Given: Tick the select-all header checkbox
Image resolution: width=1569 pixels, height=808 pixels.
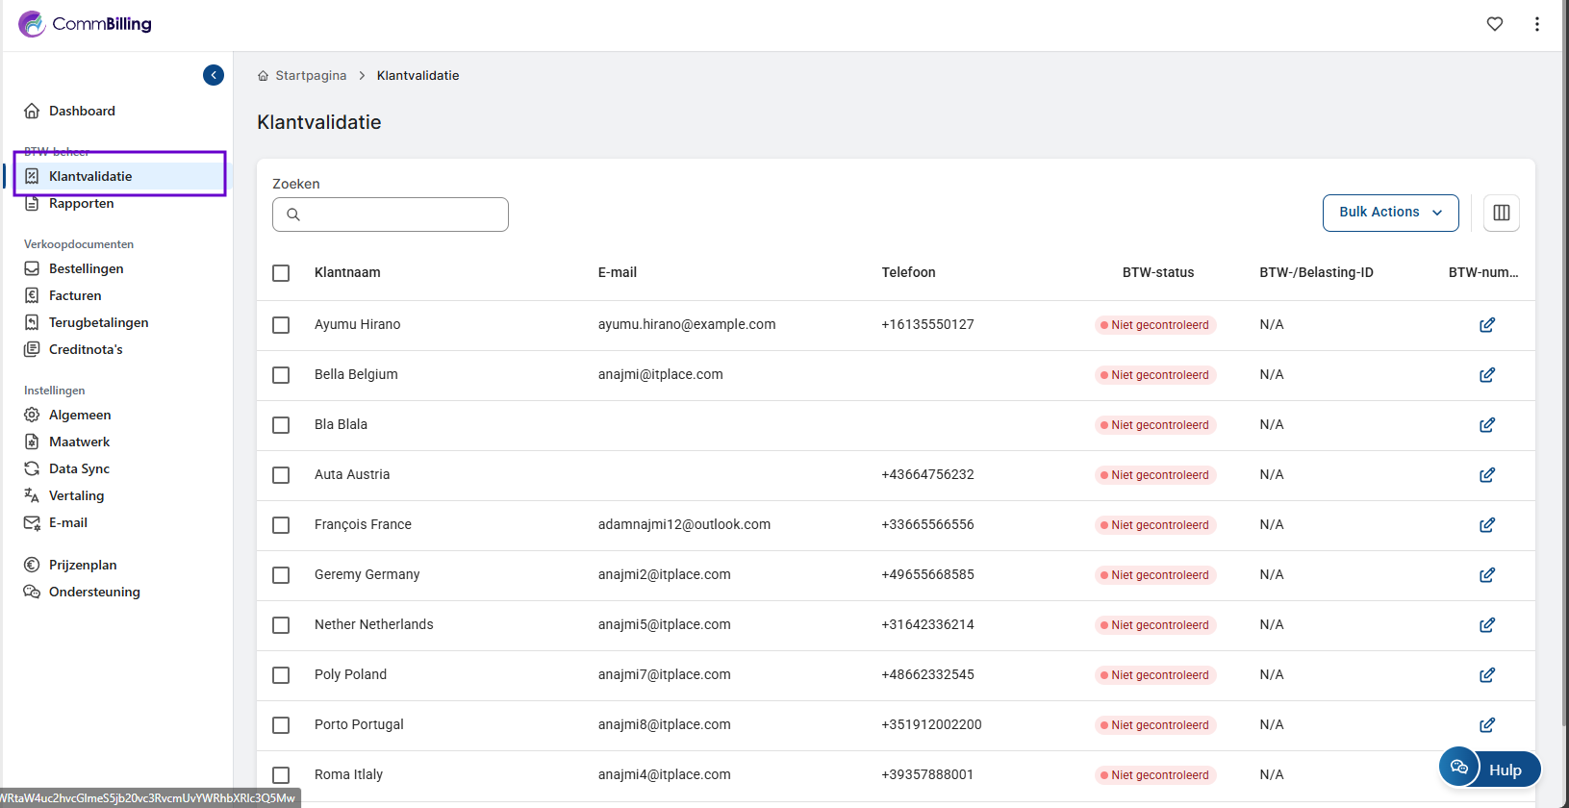Looking at the screenshot, I should click(x=281, y=273).
